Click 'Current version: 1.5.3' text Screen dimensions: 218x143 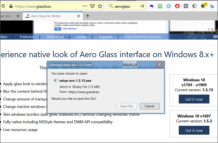point(194,121)
